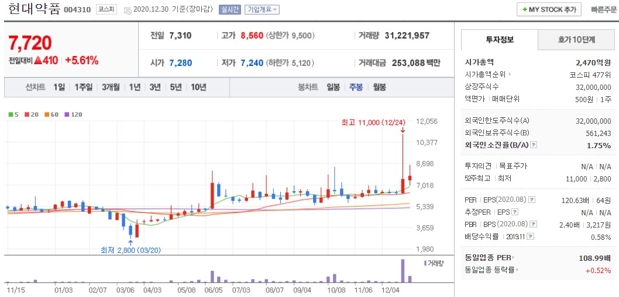The width and height of the screenshot is (619, 297).
Task: Click the current price 7,720
Action: pos(30,43)
